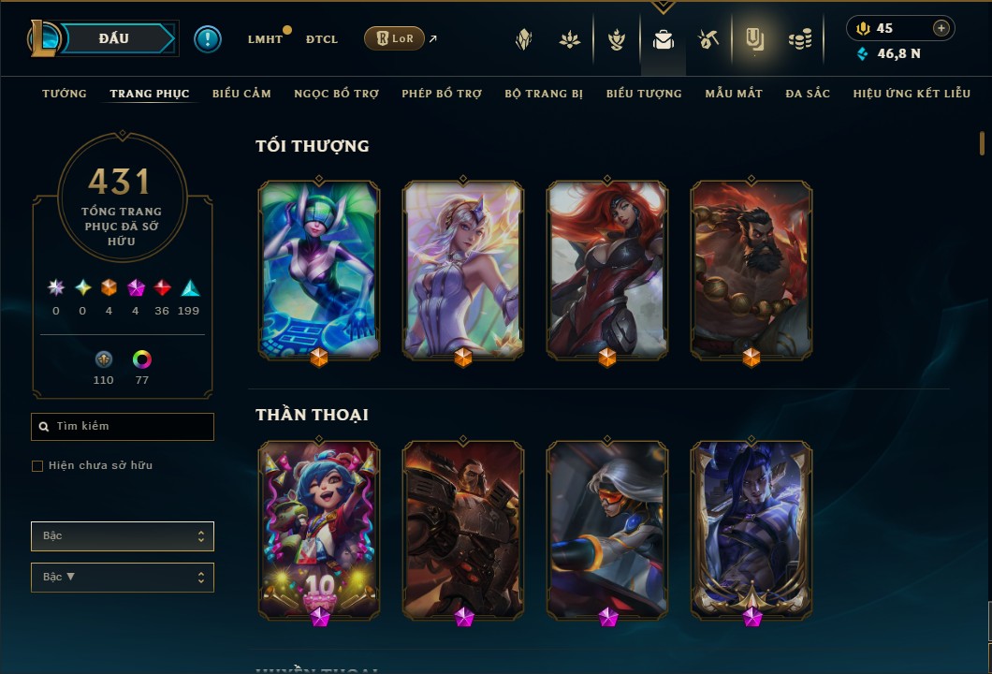Screen dimensions: 992x674
Task: Click the plus icon to buy RP
Action: (x=941, y=28)
